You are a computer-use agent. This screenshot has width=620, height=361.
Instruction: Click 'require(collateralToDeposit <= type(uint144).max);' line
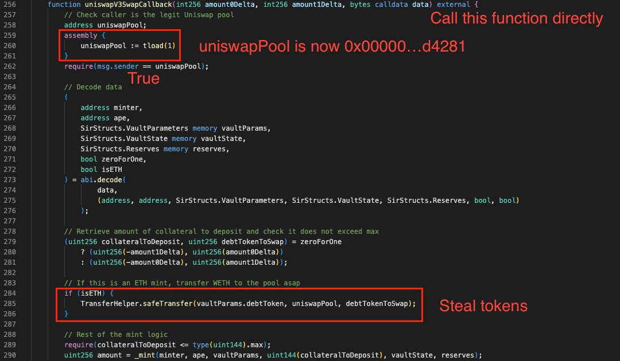click(x=167, y=345)
